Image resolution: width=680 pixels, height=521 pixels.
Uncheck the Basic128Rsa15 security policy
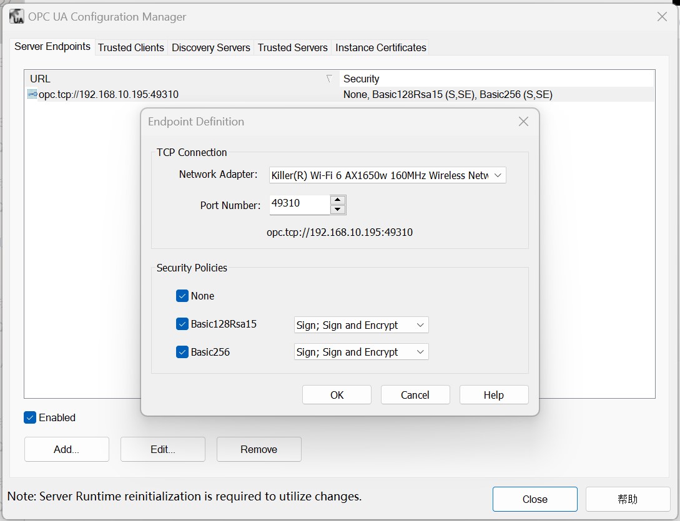[182, 324]
